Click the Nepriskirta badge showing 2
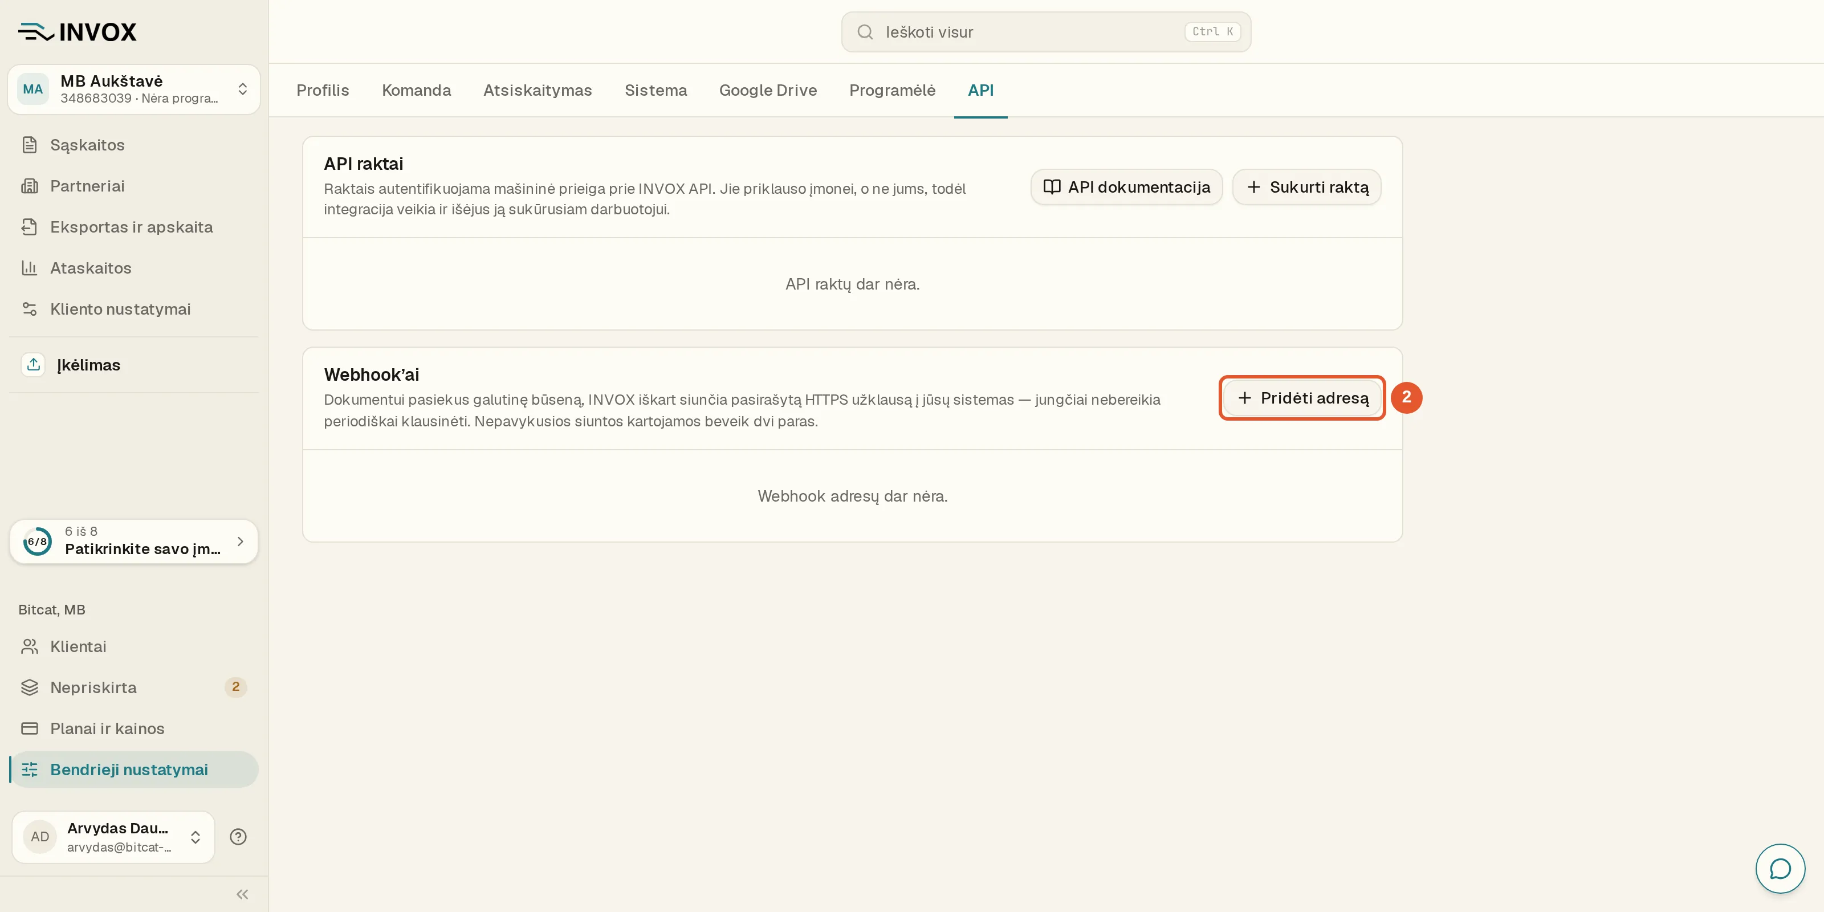Viewport: 1824px width, 912px height. pos(236,687)
